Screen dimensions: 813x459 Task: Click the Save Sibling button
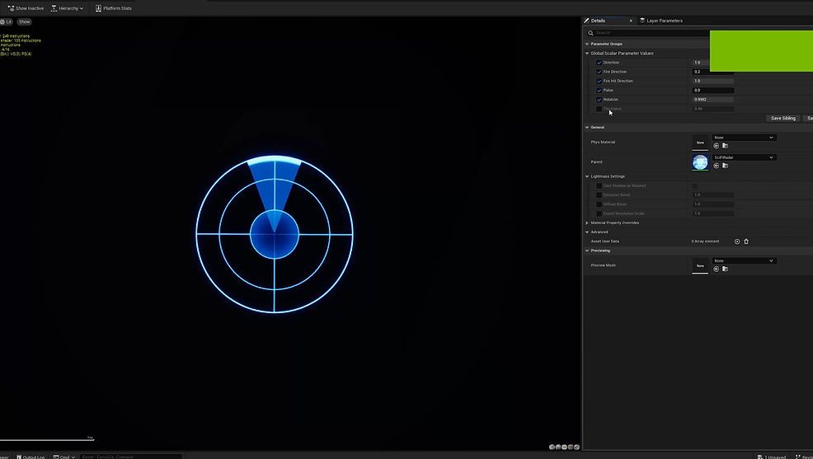782,118
